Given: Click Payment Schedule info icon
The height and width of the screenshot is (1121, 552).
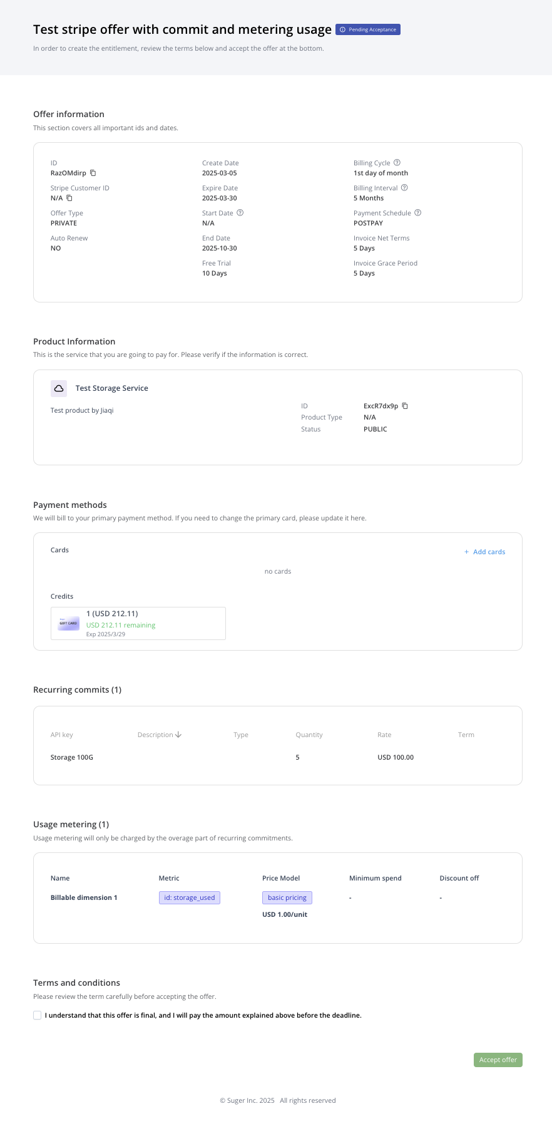Looking at the screenshot, I should tap(418, 213).
